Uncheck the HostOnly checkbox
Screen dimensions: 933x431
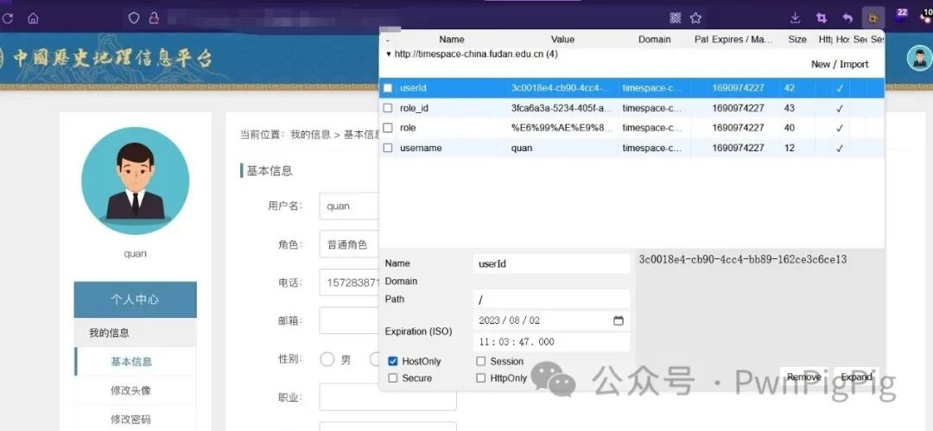click(x=393, y=361)
